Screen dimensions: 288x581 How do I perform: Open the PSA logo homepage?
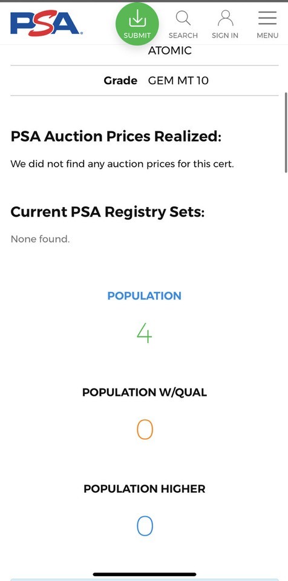(46, 24)
